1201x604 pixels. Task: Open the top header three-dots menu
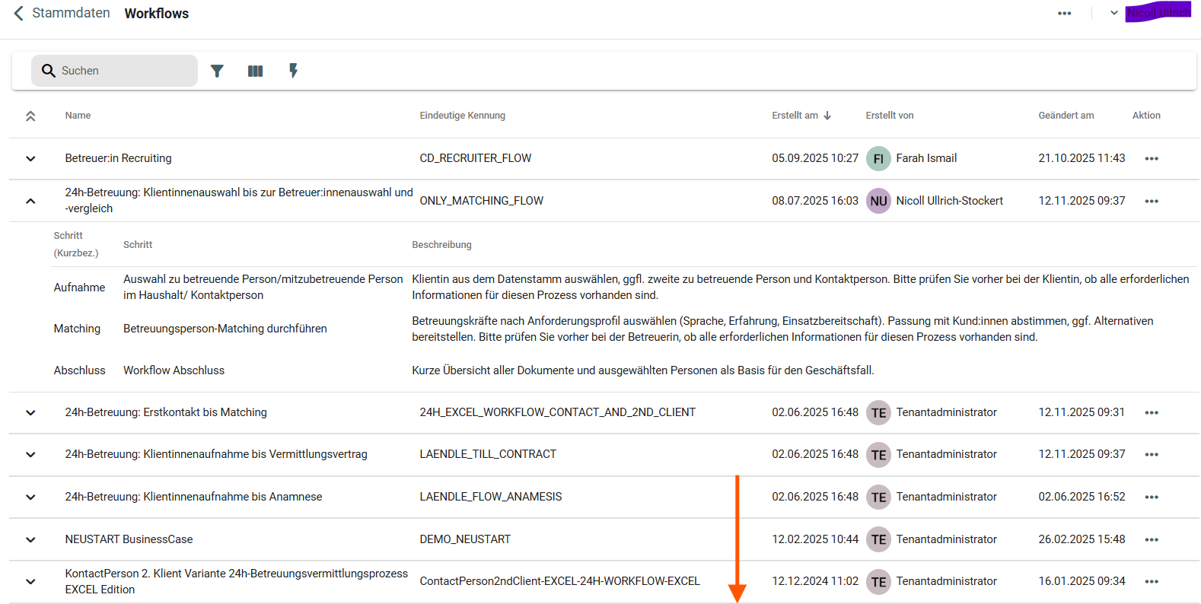pos(1064,13)
